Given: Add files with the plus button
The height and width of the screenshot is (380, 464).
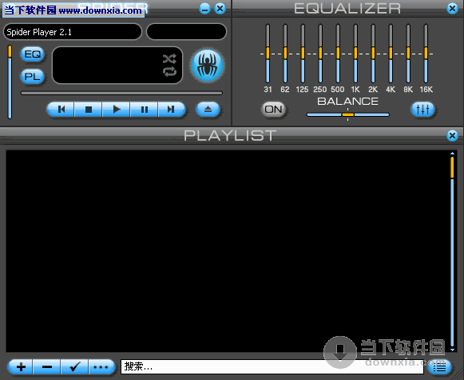Looking at the screenshot, I should point(21,367).
